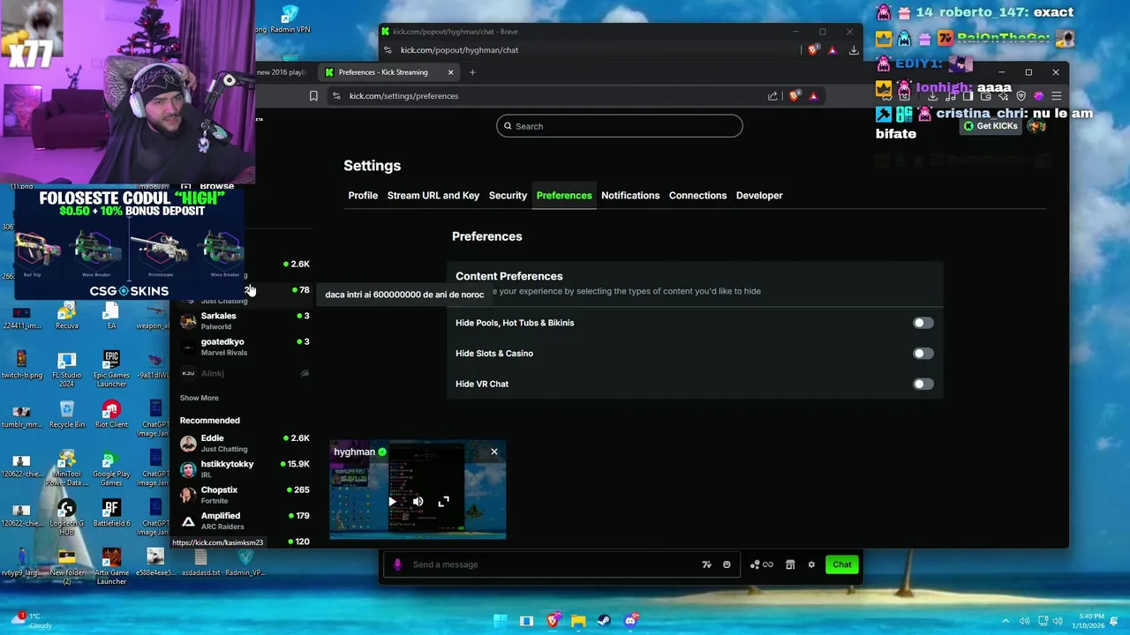Viewport: 1130px width, 635px height.
Task: Open the shop icon in chat
Action: tap(790, 565)
